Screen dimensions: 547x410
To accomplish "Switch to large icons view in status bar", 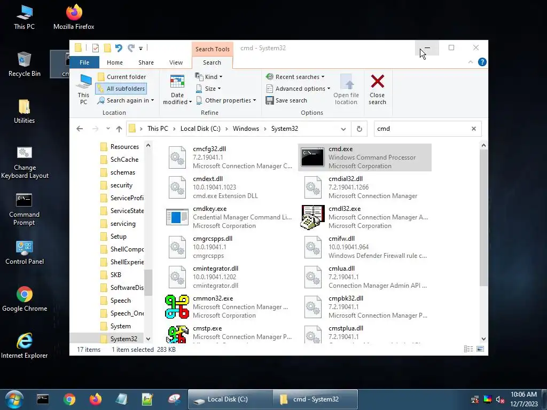I will (x=480, y=349).
